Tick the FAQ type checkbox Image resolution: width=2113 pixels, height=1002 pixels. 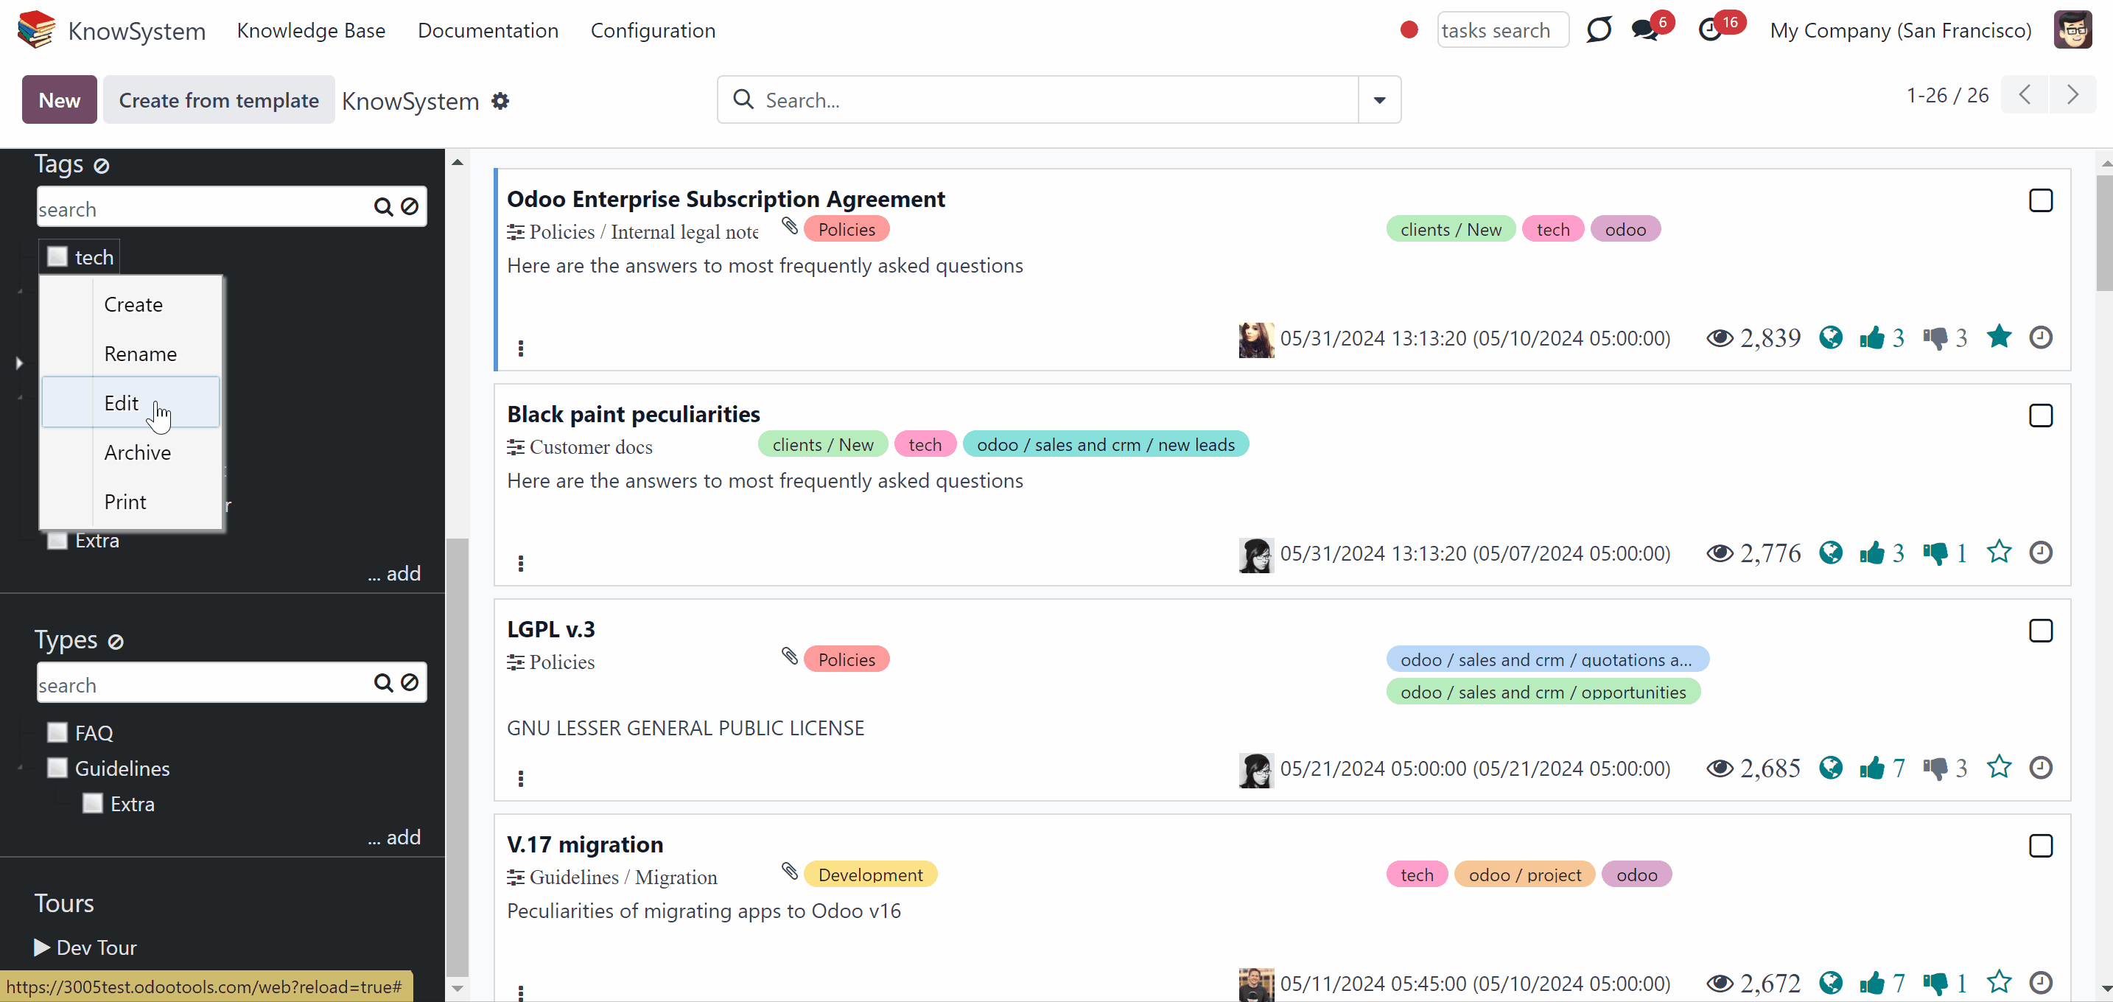pos(57,732)
